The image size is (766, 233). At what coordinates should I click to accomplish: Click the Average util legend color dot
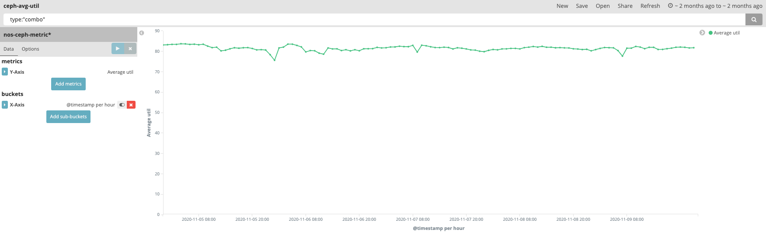pyautogui.click(x=710, y=33)
